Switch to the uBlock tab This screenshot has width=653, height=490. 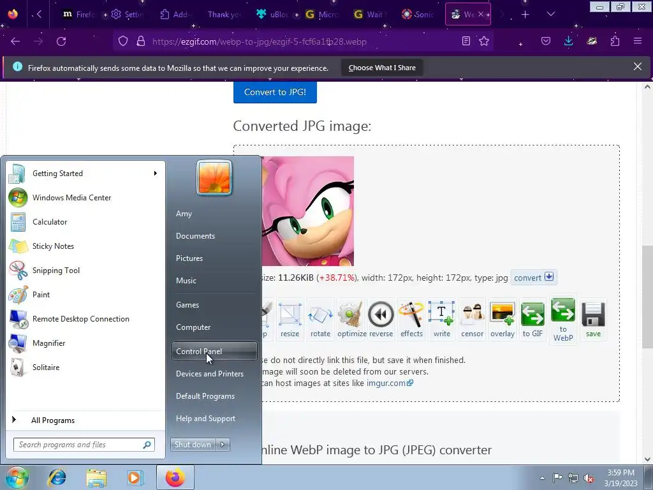pyautogui.click(x=272, y=15)
